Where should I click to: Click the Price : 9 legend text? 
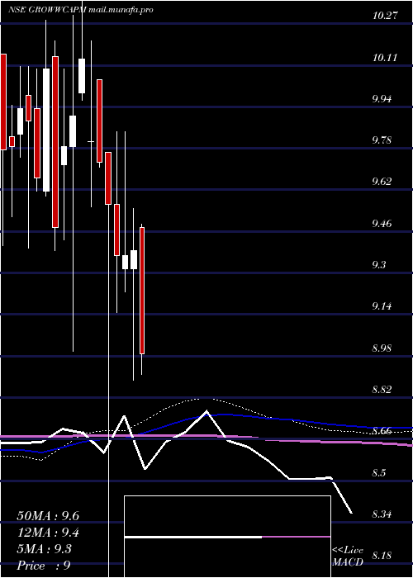(44, 566)
